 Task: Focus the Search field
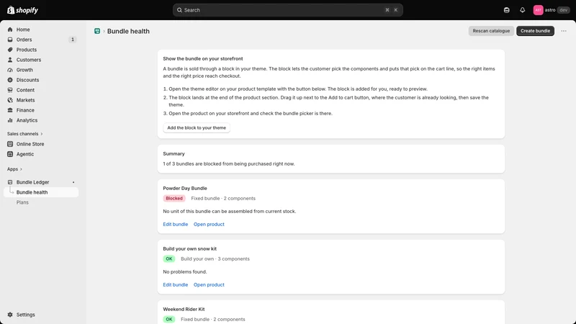click(x=287, y=10)
